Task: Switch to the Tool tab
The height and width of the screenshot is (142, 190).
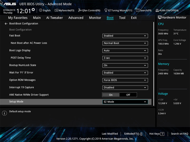Action: coord(122,18)
